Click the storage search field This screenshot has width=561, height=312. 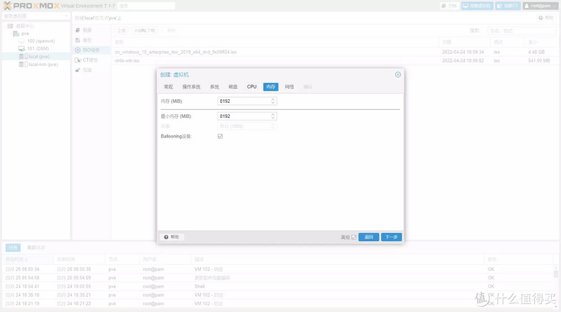click(x=522, y=31)
